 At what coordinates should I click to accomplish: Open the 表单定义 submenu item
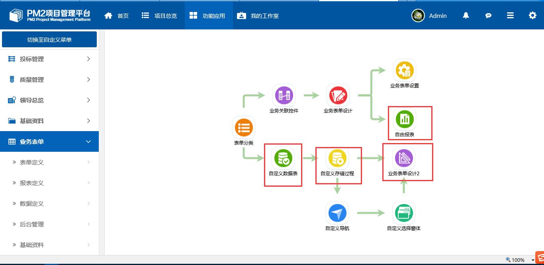pos(49,162)
